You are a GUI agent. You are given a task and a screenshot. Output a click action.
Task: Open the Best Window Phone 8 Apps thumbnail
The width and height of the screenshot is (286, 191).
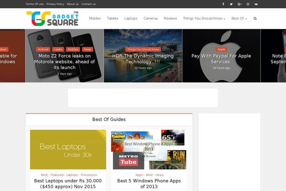click(149, 149)
